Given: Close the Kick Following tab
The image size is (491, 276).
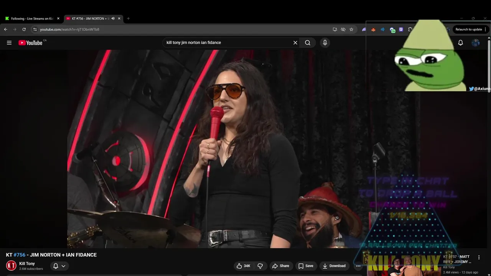Looking at the screenshot, I should tap(58, 18).
